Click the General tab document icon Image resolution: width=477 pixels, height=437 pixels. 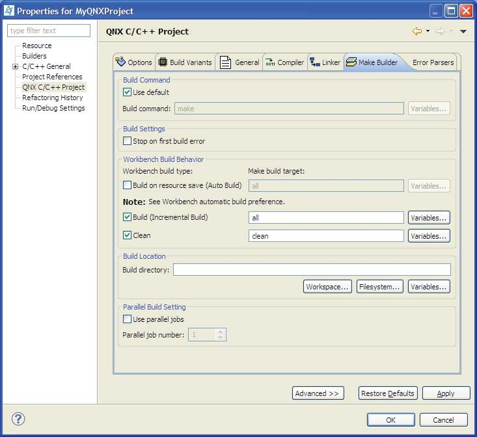[225, 62]
